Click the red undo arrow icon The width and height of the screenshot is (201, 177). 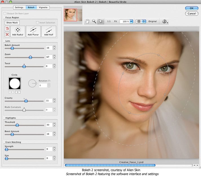(7, 29)
